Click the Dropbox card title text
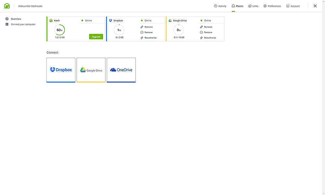This screenshot has width=325, height=195. (x=118, y=20)
